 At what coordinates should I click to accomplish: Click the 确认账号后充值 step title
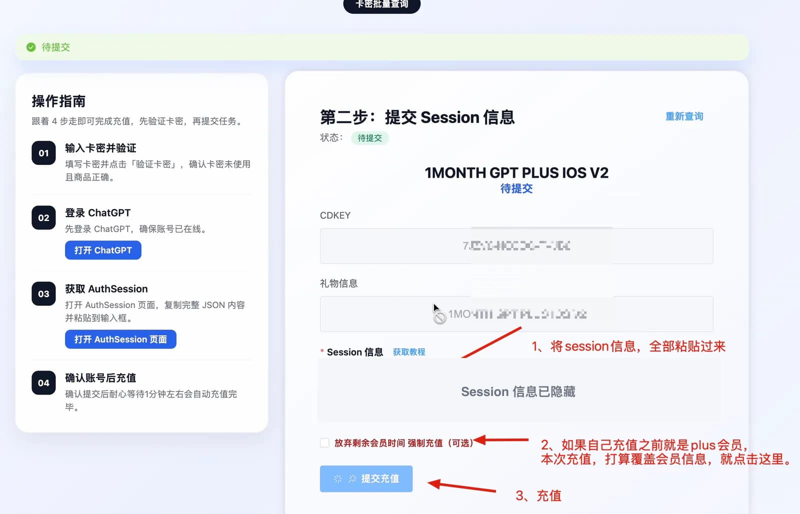click(100, 377)
